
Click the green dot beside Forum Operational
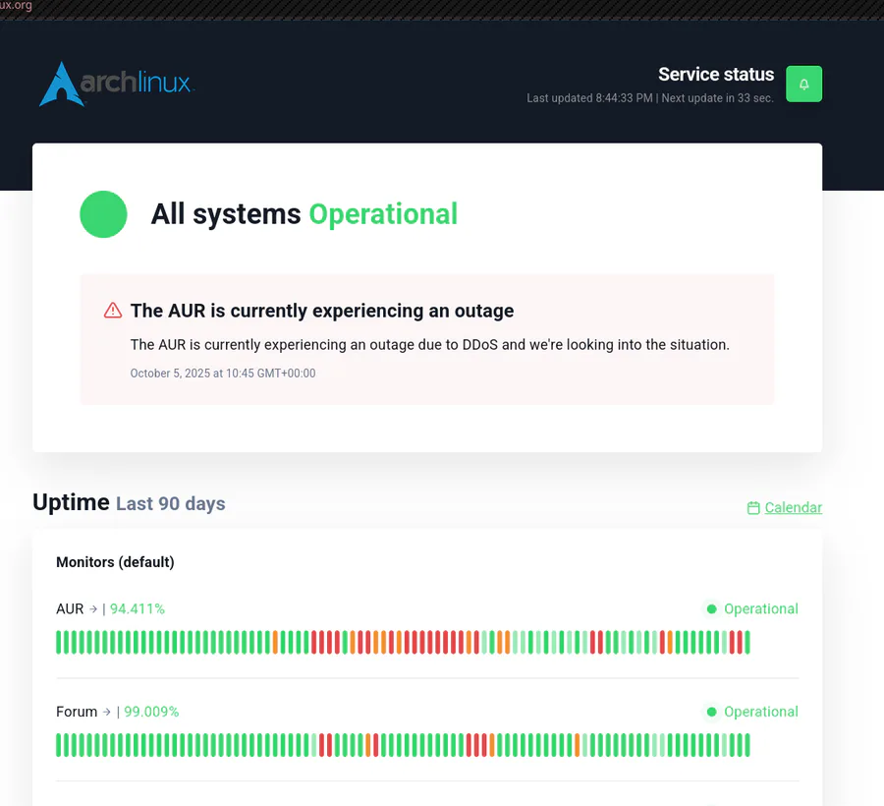(711, 712)
